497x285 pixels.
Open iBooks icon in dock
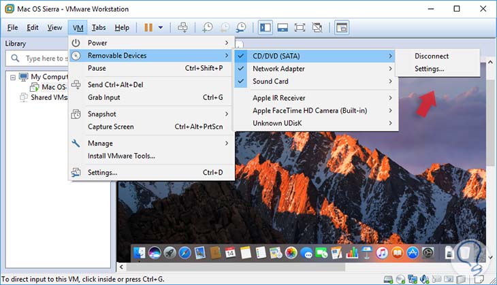[x=397, y=253]
